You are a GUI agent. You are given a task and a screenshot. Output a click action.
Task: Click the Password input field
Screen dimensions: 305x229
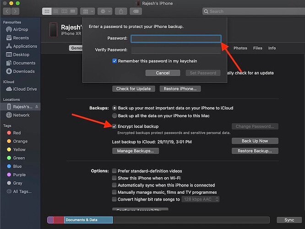[176, 39]
